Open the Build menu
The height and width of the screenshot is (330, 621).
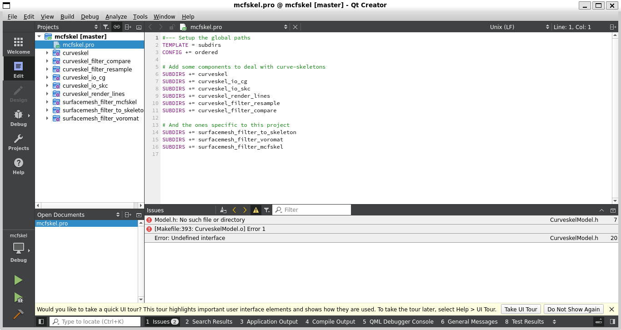coord(67,16)
